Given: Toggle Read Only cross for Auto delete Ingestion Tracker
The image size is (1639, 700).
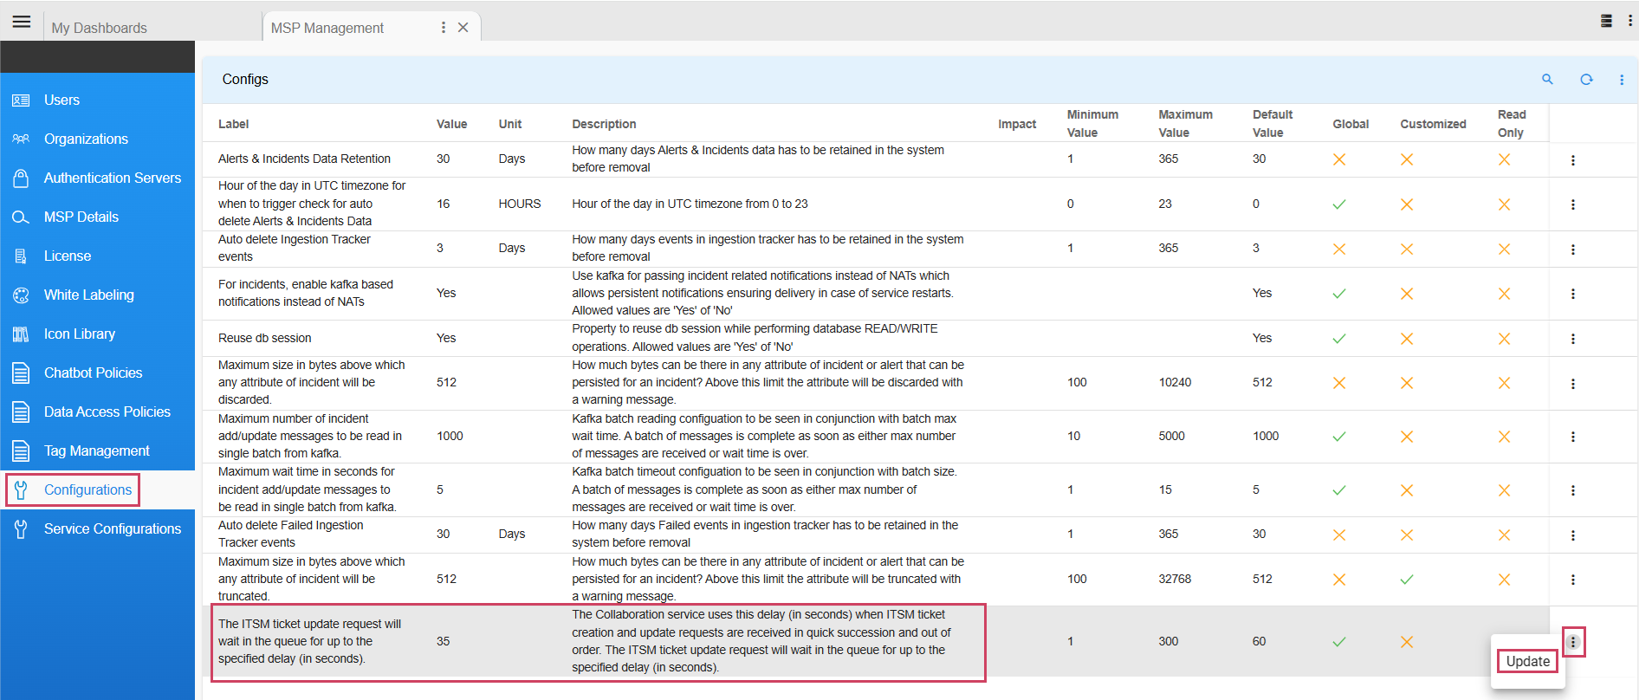Looking at the screenshot, I should pos(1504,249).
